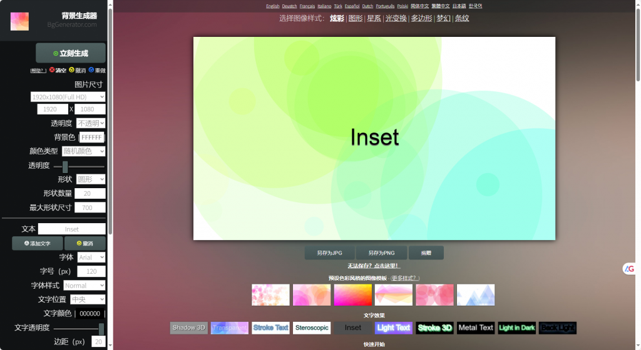Open the Arial font dropdown
This screenshot has width=641, height=350.
[91, 257]
